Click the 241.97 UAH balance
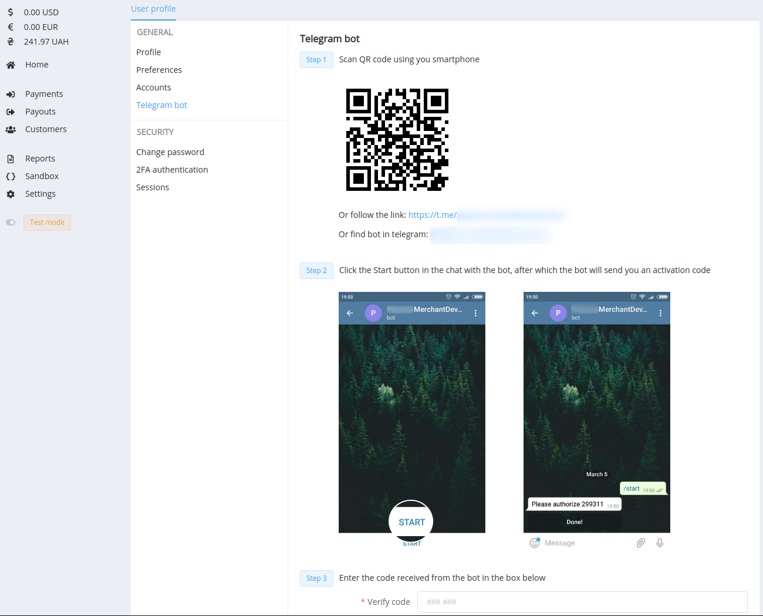Viewport: 763px width, 616px height. 46,42
